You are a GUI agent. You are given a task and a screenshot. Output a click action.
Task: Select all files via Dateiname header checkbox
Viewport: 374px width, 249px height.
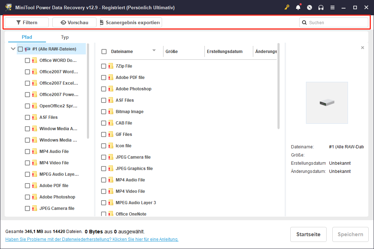(x=104, y=52)
